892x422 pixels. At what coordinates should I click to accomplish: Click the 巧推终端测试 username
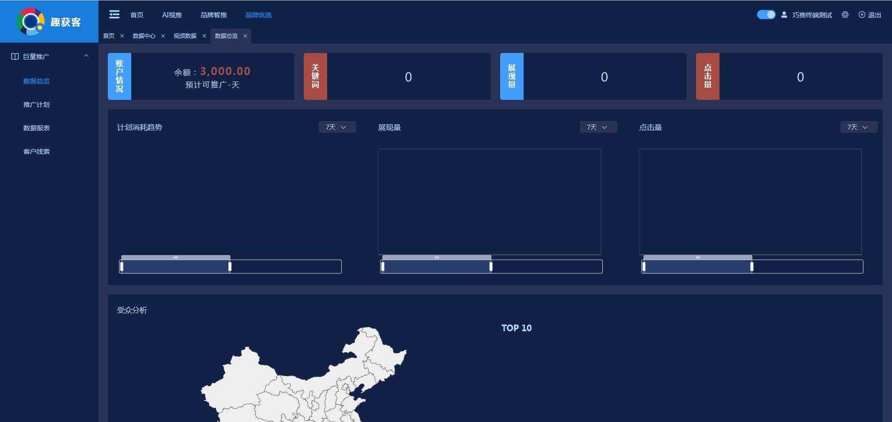812,15
